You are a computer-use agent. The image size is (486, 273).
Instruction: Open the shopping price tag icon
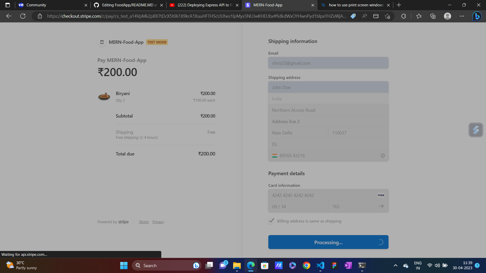pyautogui.click(x=353, y=16)
